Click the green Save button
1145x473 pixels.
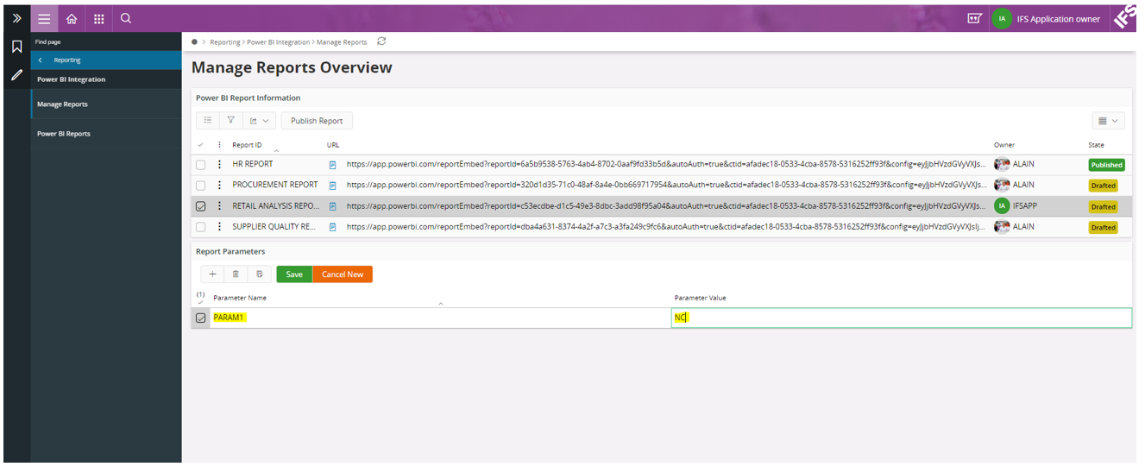coord(294,274)
